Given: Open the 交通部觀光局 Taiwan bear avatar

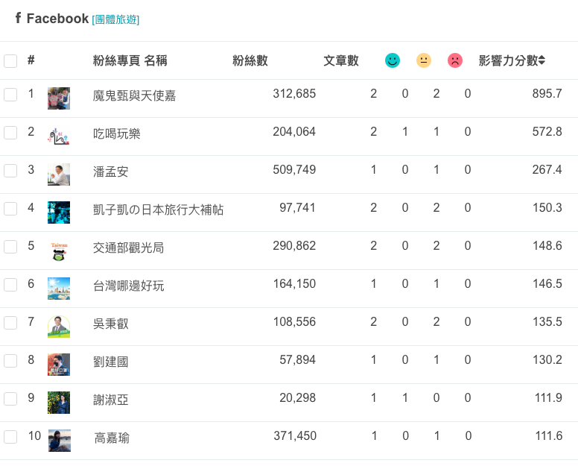Looking at the screenshot, I should click(59, 251).
